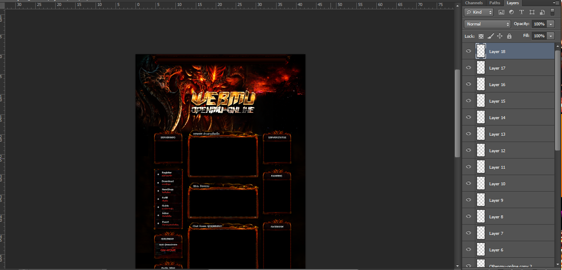Lock image pixels brush icon

point(491,36)
